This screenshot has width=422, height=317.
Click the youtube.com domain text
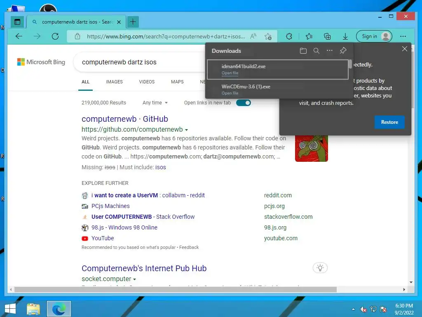tap(281, 238)
